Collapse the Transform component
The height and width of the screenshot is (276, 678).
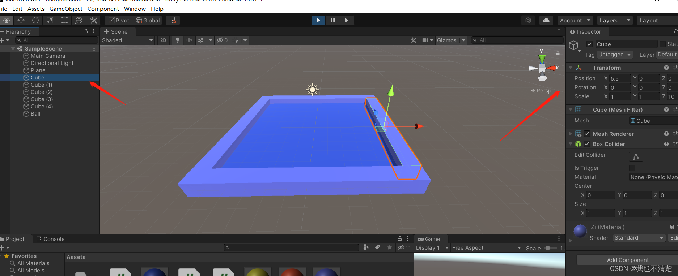tap(571, 68)
